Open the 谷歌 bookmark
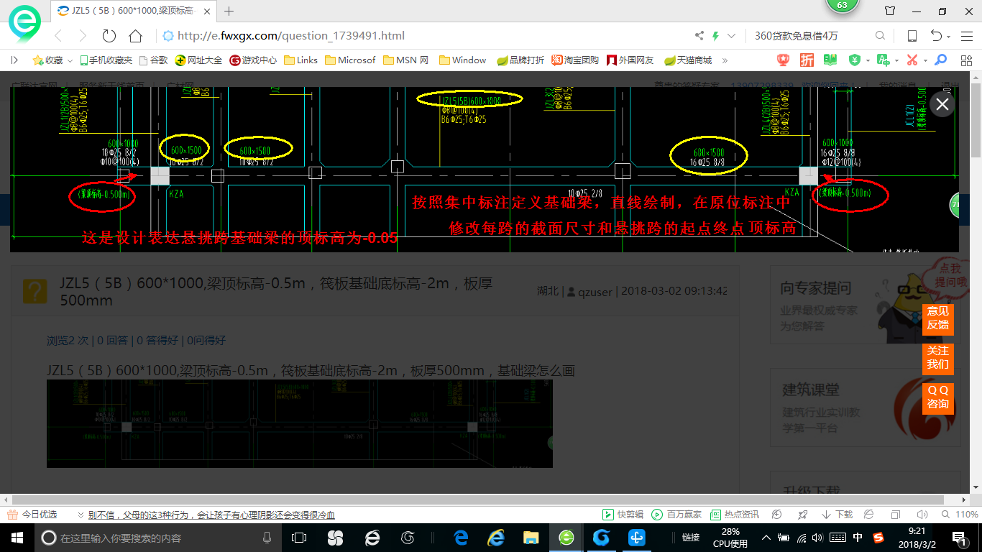 pyautogui.click(x=153, y=60)
